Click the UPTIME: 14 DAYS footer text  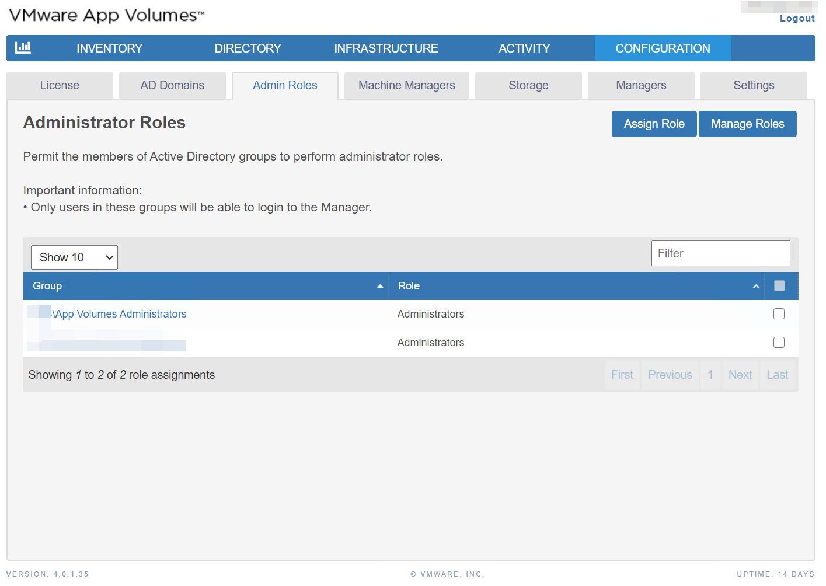coord(776,574)
